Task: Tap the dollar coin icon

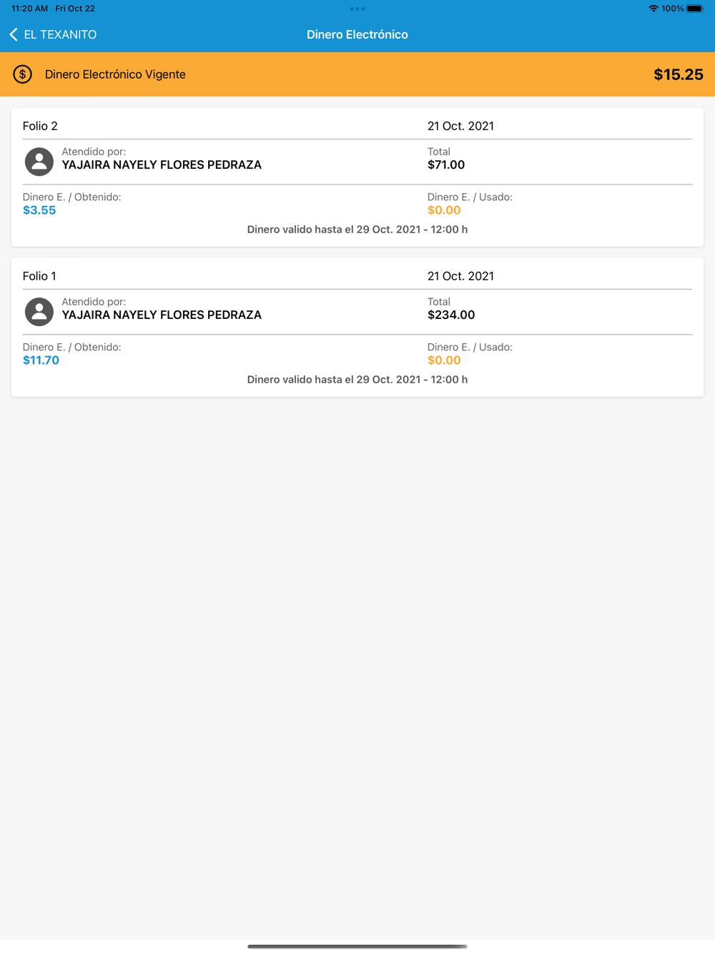Action: pyautogui.click(x=23, y=74)
